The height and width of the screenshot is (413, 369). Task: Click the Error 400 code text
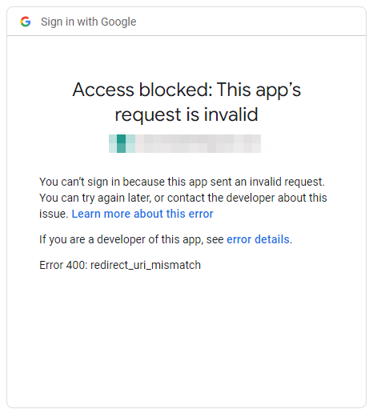63,265
